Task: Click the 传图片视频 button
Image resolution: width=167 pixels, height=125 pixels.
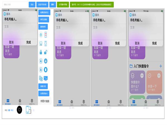Action: [45, 101]
